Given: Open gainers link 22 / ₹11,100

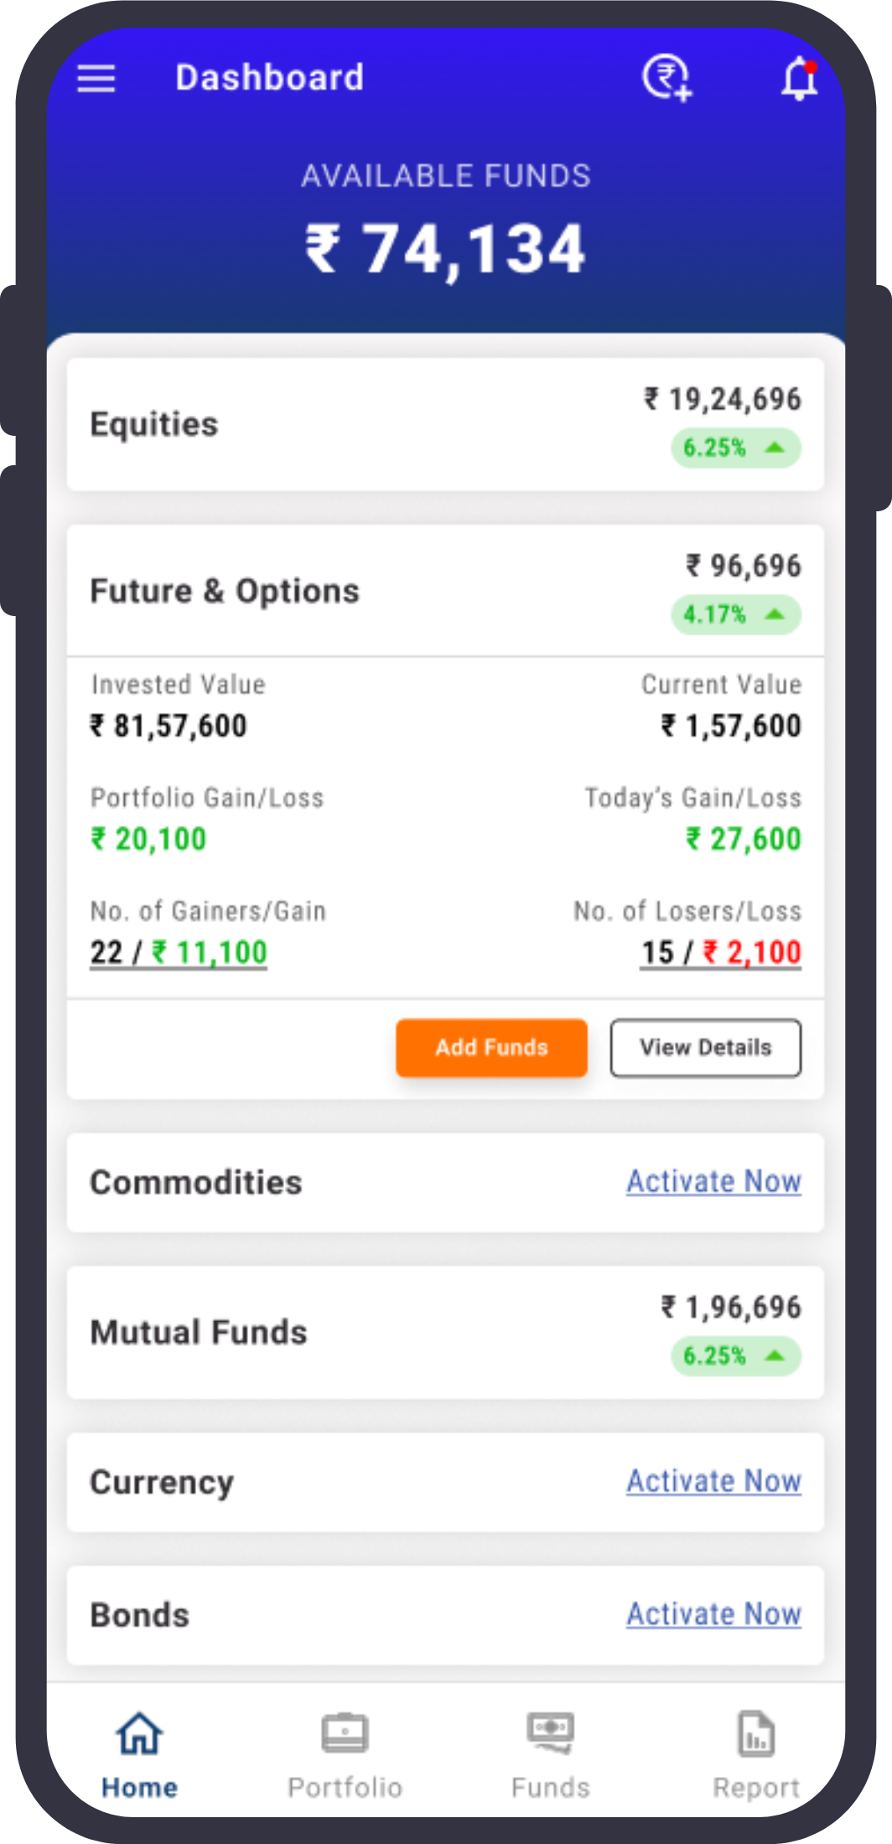Looking at the screenshot, I should (179, 953).
